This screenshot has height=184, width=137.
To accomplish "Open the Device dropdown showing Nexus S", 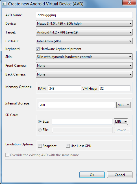I will [84, 24].
